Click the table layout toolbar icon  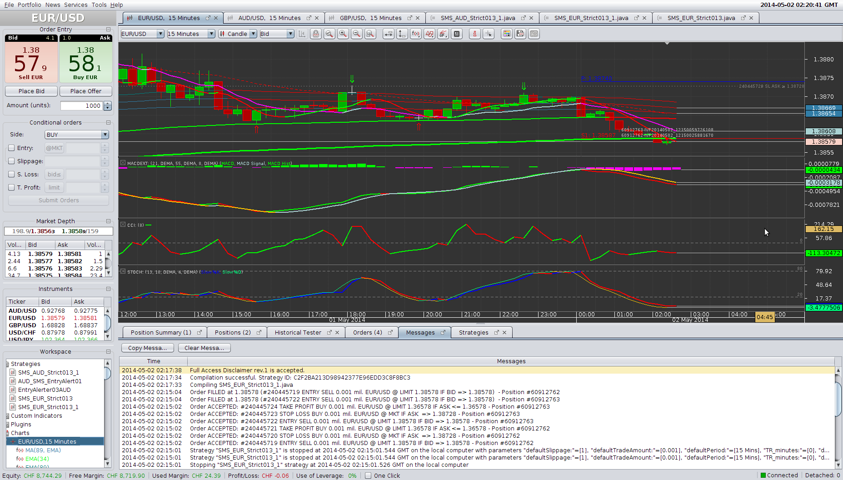coord(534,34)
